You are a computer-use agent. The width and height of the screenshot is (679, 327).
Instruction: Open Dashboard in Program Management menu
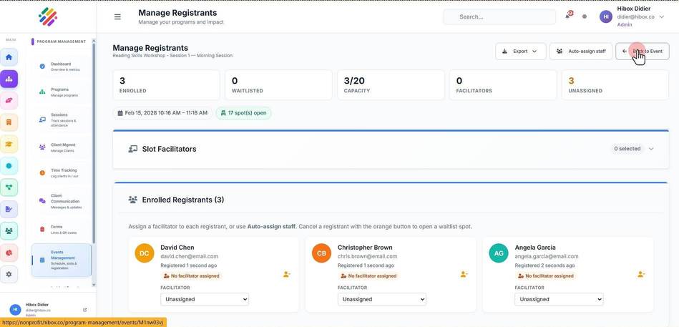62,67
